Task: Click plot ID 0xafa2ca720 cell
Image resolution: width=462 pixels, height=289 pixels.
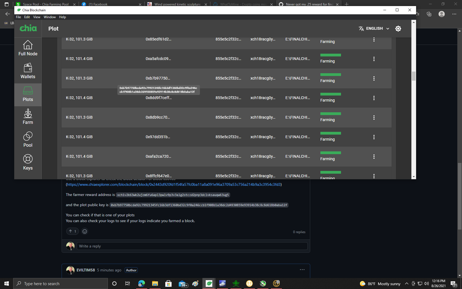Action: point(158,157)
